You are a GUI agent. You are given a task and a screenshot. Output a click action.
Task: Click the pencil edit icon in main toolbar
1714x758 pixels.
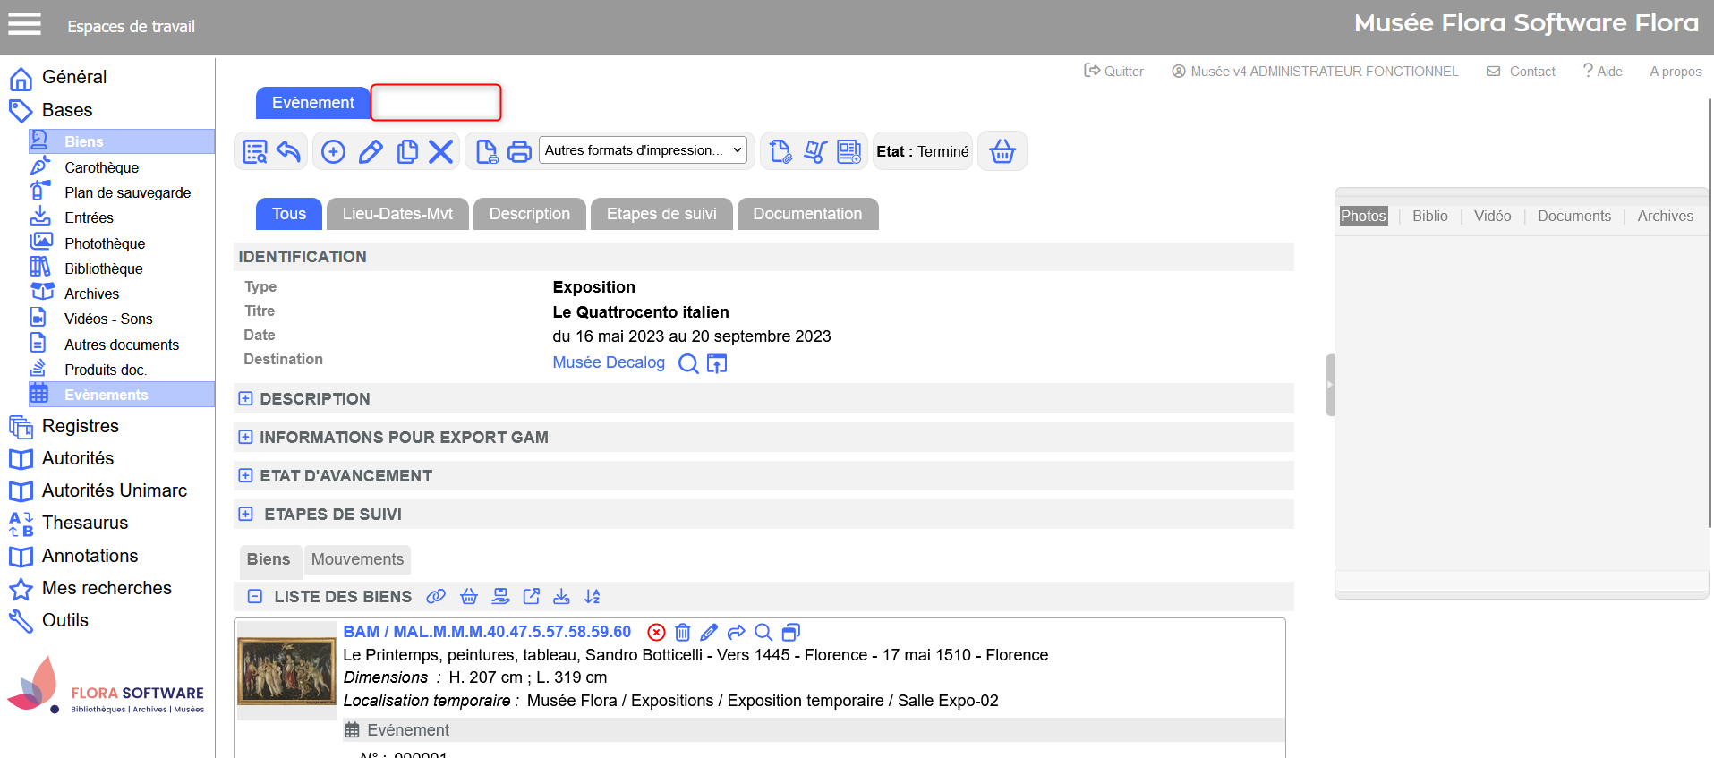tap(371, 151)
